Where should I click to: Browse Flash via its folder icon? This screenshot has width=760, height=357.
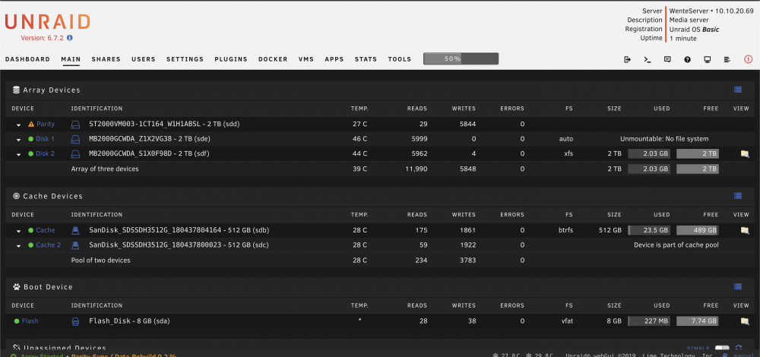coord(745,321)
